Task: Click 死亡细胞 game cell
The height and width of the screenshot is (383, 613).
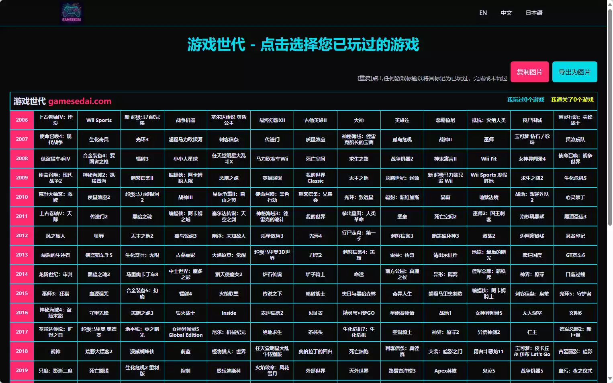Action: (359, 351)
